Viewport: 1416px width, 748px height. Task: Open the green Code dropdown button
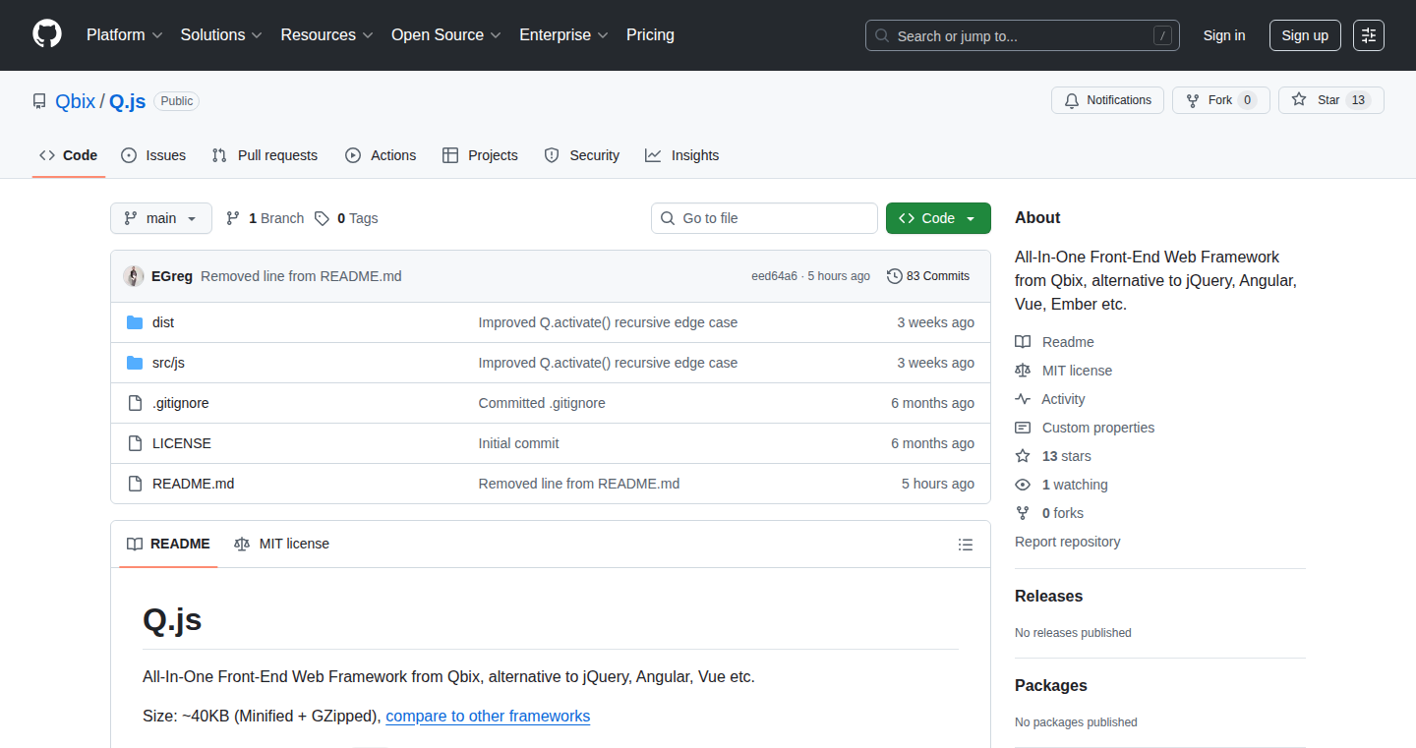(x=938, y=218)
